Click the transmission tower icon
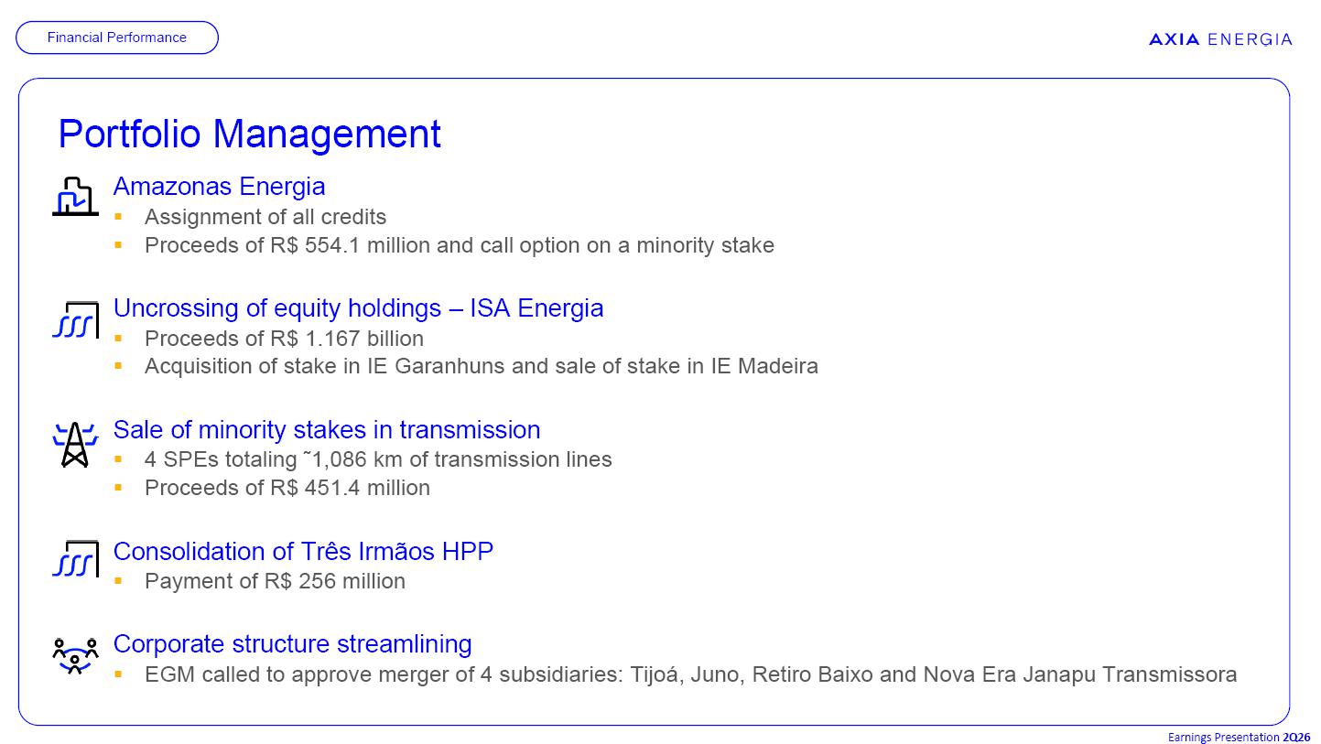Image resolution: width=1321 pixels, height=744 pixels. coord(75,444)
